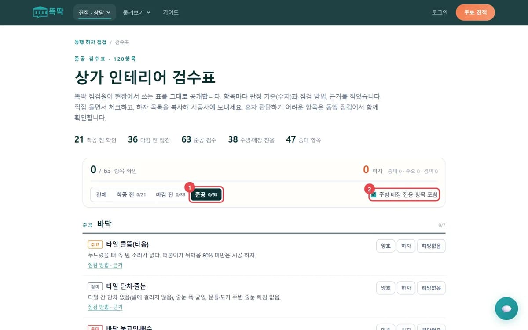The width and height of the screenshot is (528, 330).
Task: Click the 검수표 breadcrumb text
Action: pos(122,42)
